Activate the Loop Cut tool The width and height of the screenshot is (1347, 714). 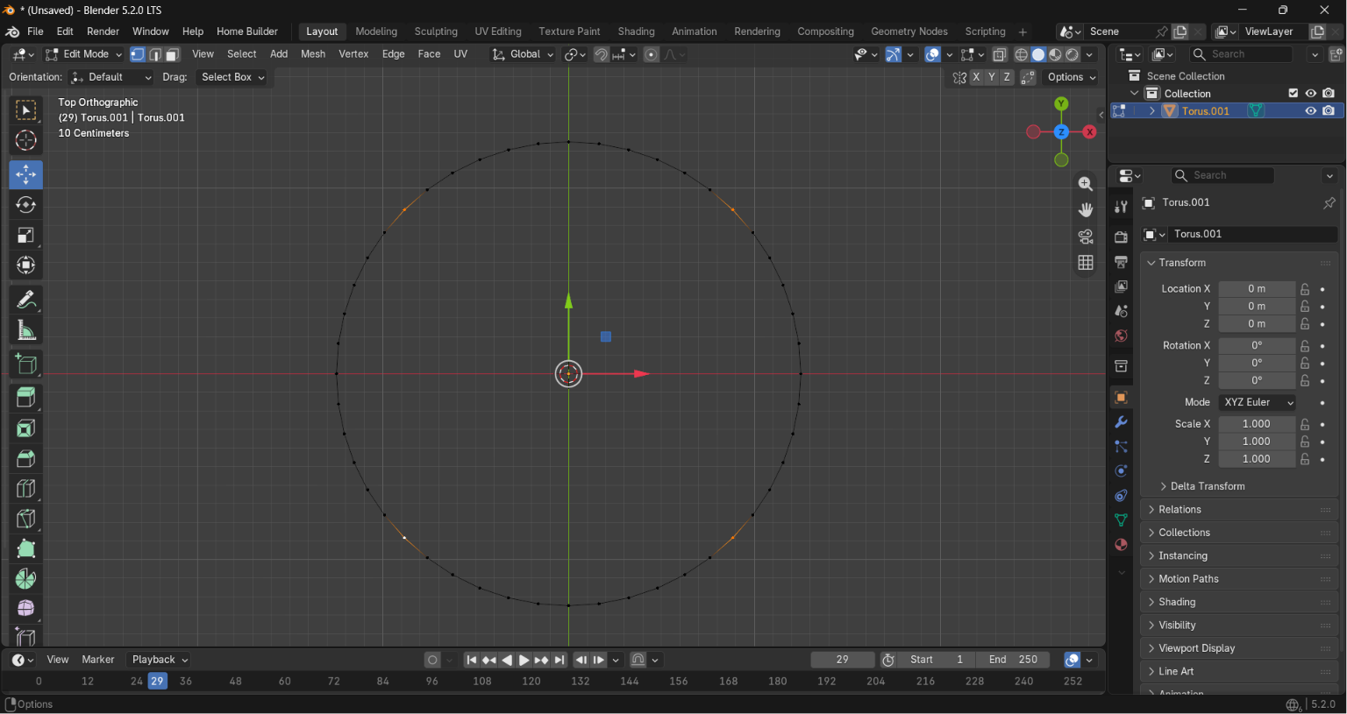coord(25,488)
